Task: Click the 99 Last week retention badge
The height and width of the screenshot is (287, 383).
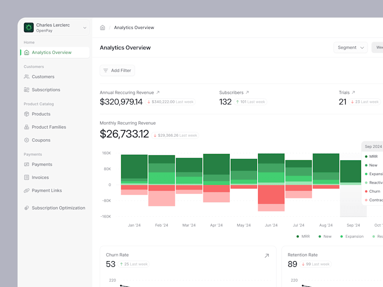Action: [x=315, y=264]
